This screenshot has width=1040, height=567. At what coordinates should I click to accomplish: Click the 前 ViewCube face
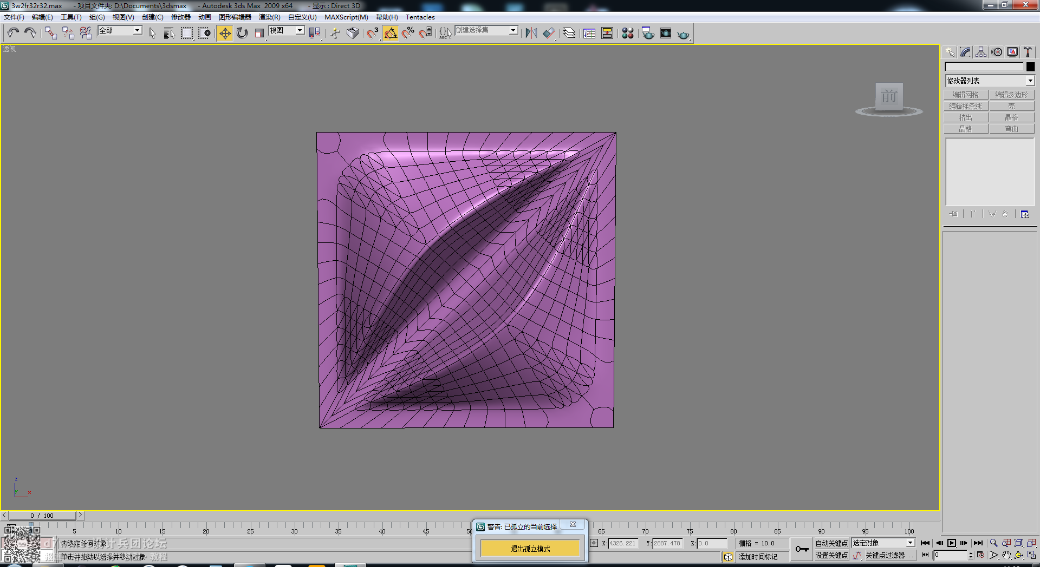889,96
